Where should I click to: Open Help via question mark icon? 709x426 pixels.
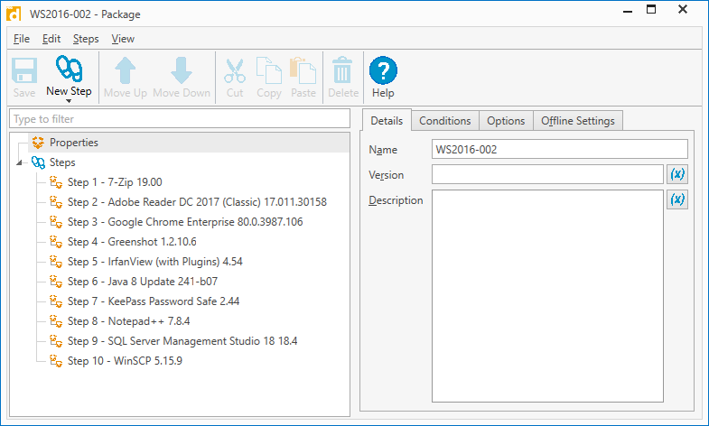pyautogui.click(x=383, y=70)
